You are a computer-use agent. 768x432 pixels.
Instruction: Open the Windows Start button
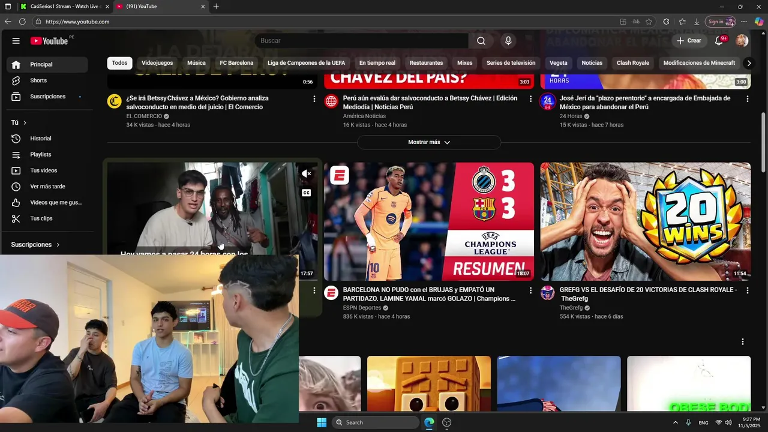click(x=322, y=422)
